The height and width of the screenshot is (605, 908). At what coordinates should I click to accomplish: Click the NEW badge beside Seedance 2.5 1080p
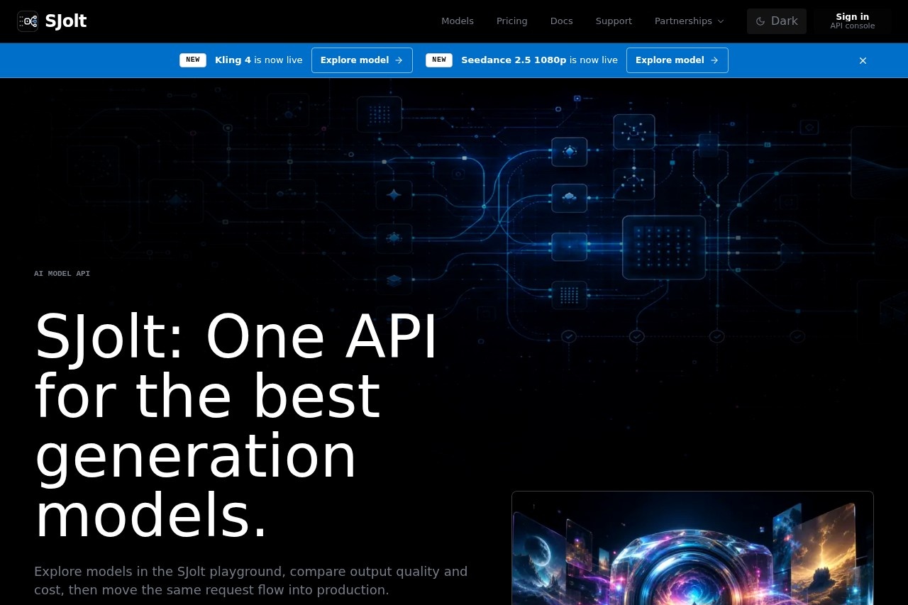point(439,60)
